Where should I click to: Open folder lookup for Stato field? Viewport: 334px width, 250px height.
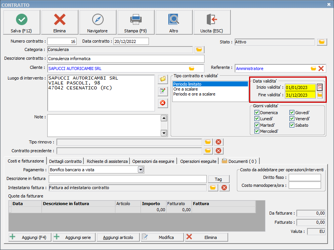pyautogui.click(x=322, y=42)
